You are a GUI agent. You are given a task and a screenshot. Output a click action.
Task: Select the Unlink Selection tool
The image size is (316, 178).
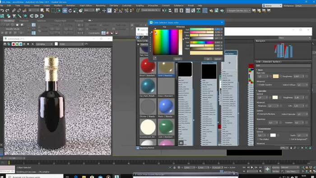tap(19, 10)
